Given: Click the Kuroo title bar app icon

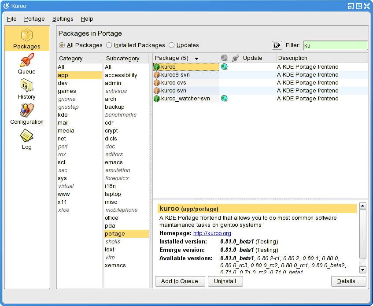Looking at the screenshot, I should click(x=6, y=6).
